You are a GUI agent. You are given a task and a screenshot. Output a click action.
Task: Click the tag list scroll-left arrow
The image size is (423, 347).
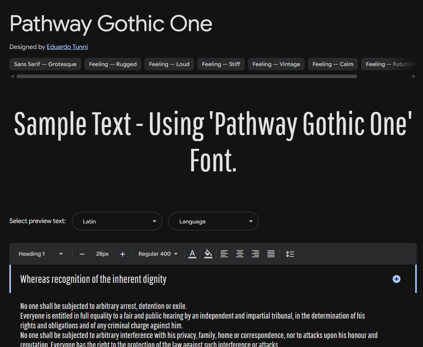(12, 76)
